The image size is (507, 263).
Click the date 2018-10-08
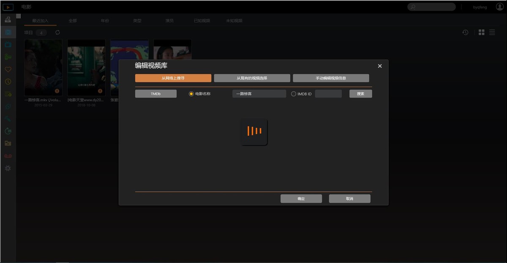(x=86, y=105)
